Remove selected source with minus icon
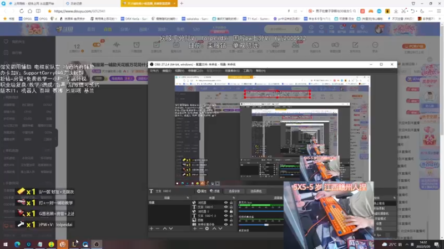The height and width of the screenshot is (249, 444). pyautogui.click(x=201, y=229)
